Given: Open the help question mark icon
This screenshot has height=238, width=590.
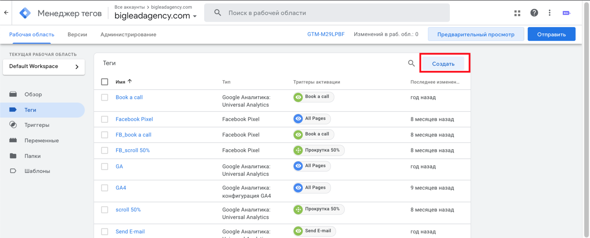Looking at the screenshot, I should [534, 13].
